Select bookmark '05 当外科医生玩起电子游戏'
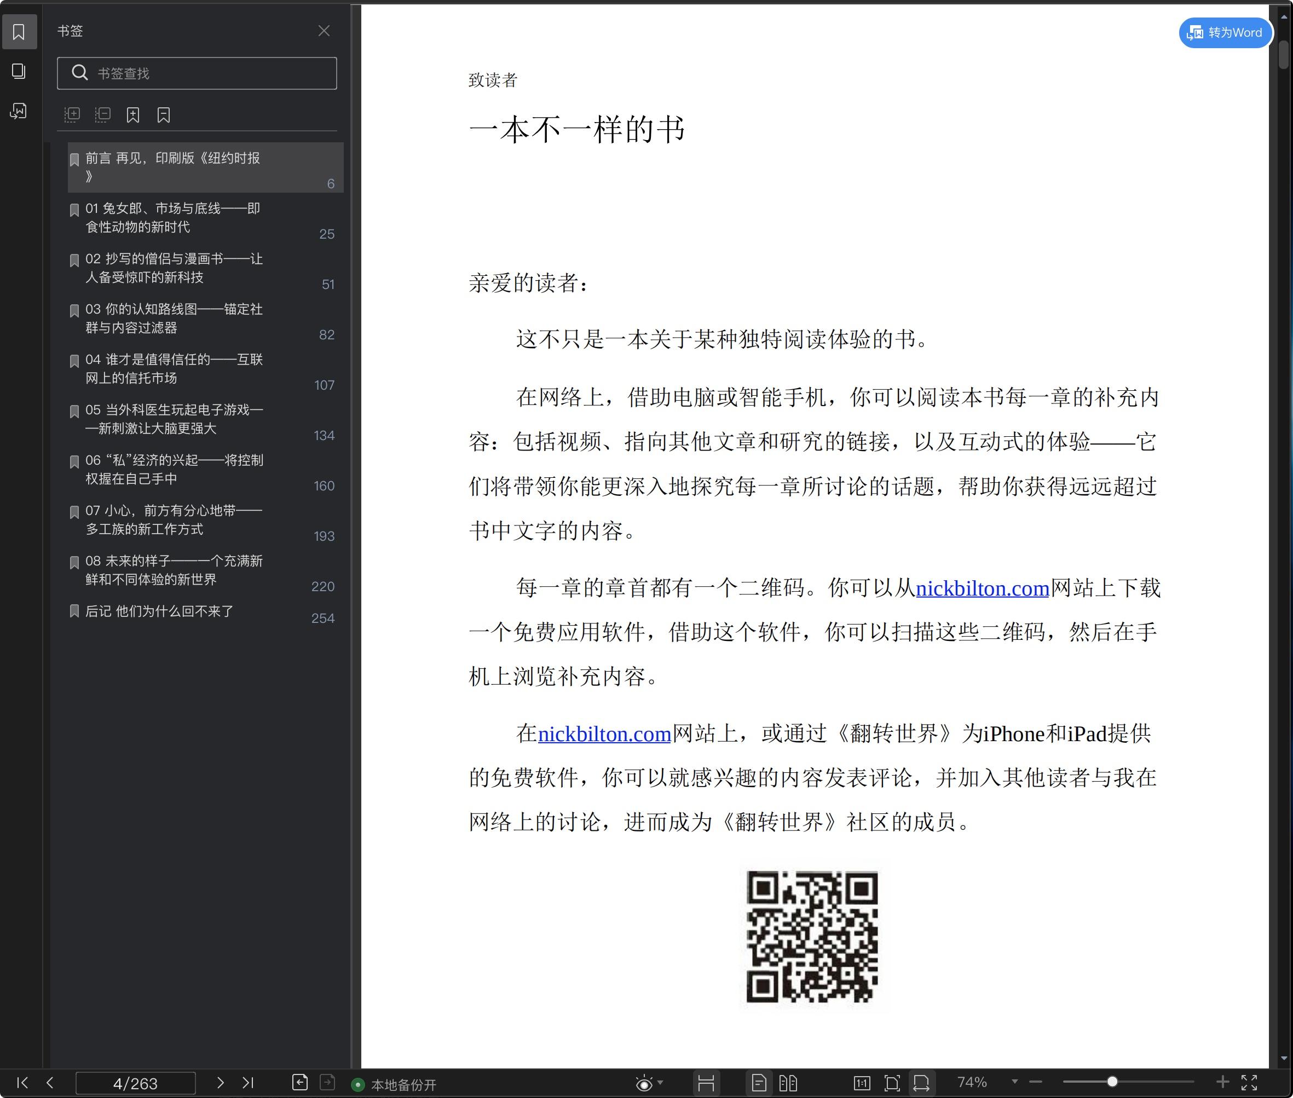The width and height of the screenshot is (1293, 1098). click(205, 419)
